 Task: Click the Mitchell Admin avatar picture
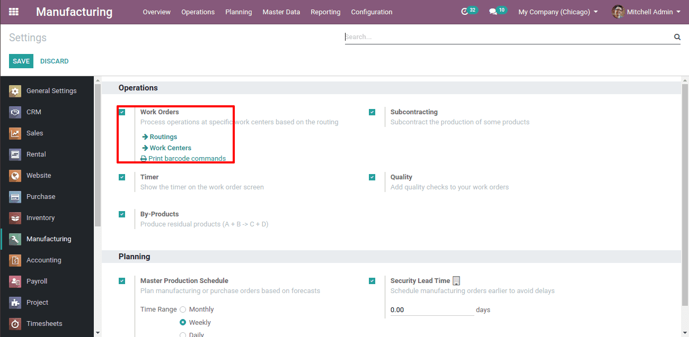[x=618, y=12]
